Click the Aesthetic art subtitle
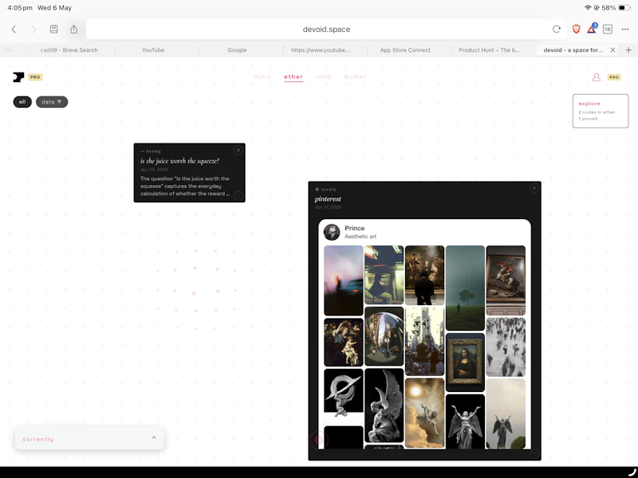 pyautogui.click(x=360, y=237)
